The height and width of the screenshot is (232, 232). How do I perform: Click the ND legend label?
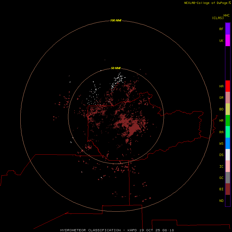click(x=221, y=201)
